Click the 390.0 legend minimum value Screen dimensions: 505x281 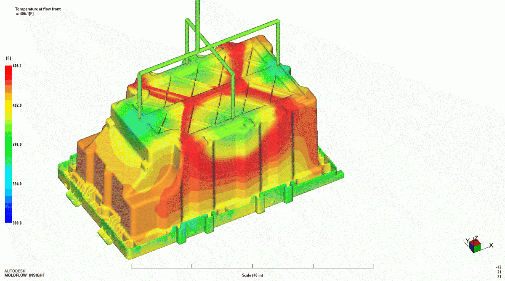point(17,223)
